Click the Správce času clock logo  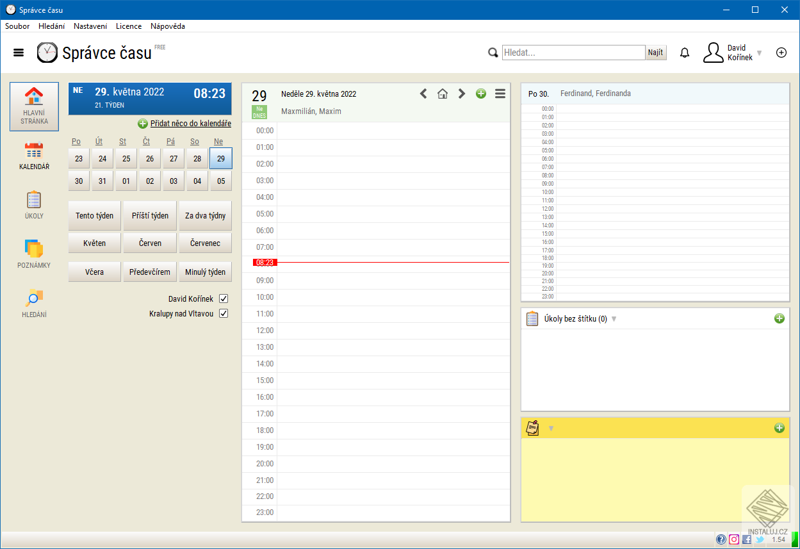47,53
